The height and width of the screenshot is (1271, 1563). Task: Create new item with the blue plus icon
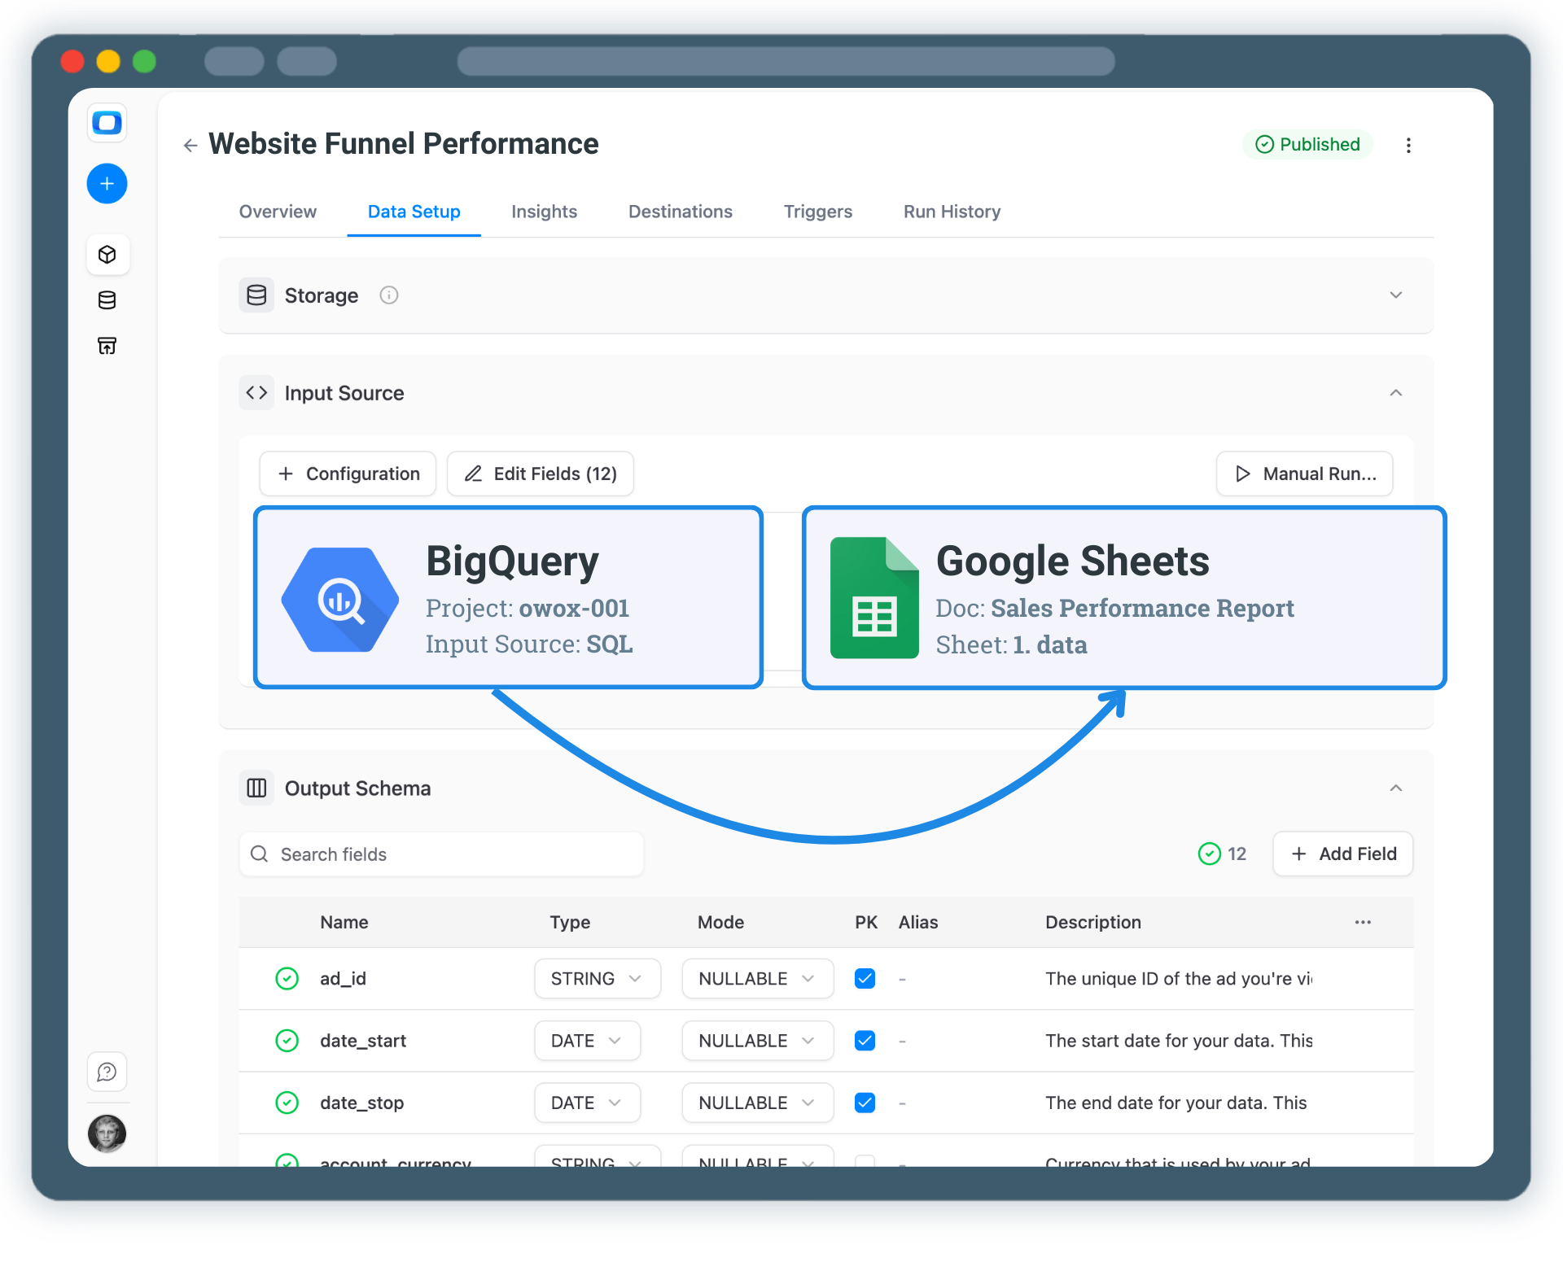(107, 184)
